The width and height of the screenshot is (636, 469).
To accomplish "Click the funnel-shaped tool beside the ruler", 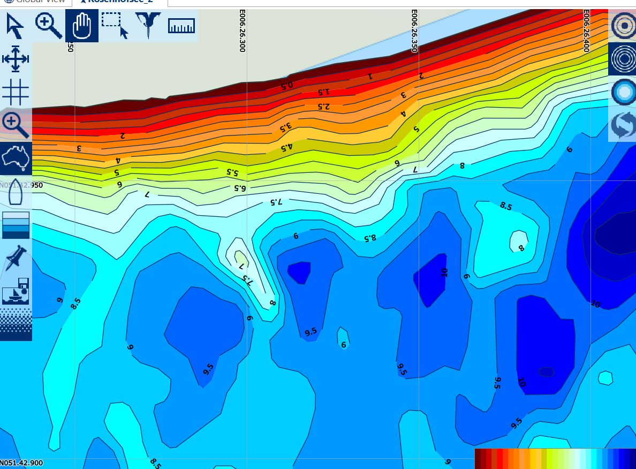I will pos(148,26).
